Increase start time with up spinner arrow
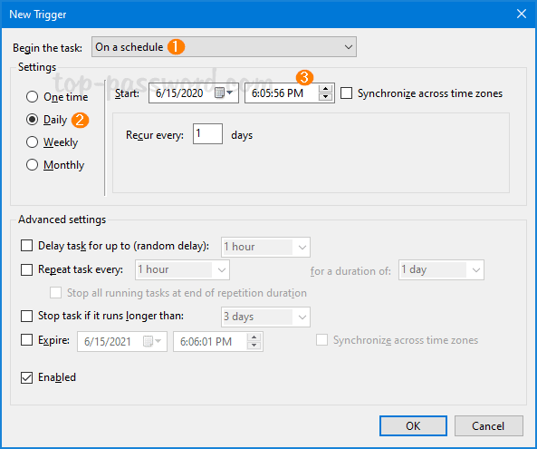 [x=325, y=89]
